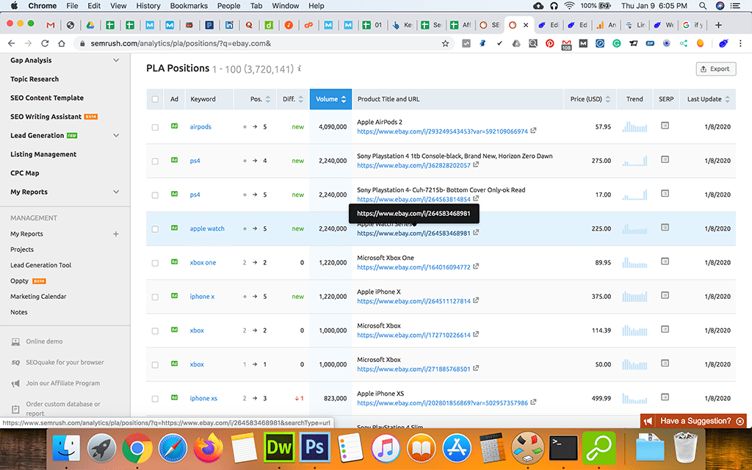
Task: Open external link icon for Apple AirPods 2 URL
Action: [533, 131]
